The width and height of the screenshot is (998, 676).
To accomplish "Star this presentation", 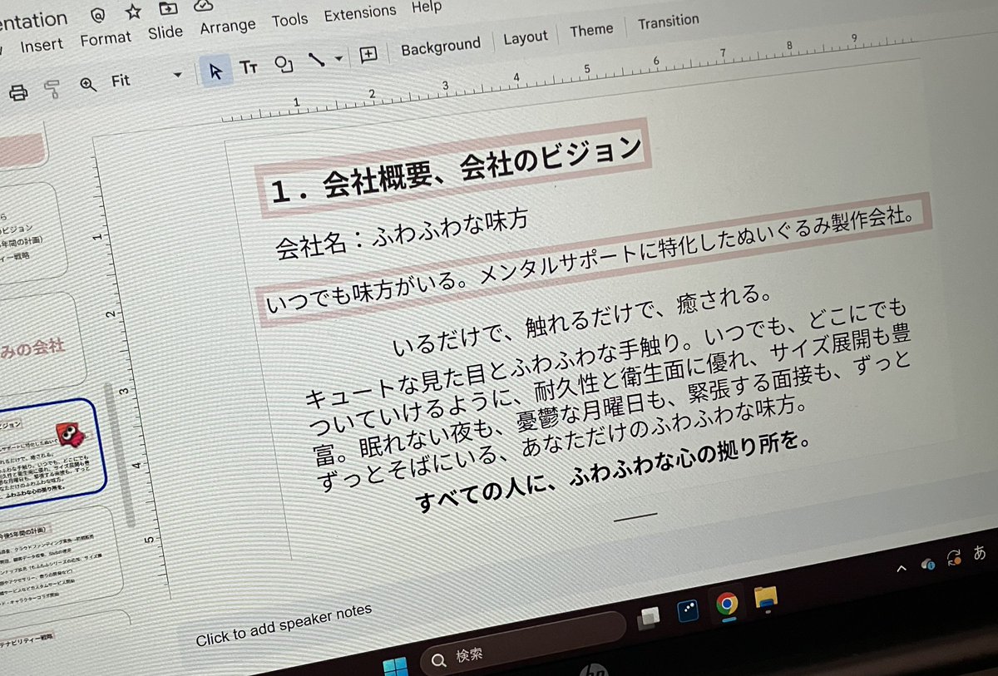I will [132, 12].
